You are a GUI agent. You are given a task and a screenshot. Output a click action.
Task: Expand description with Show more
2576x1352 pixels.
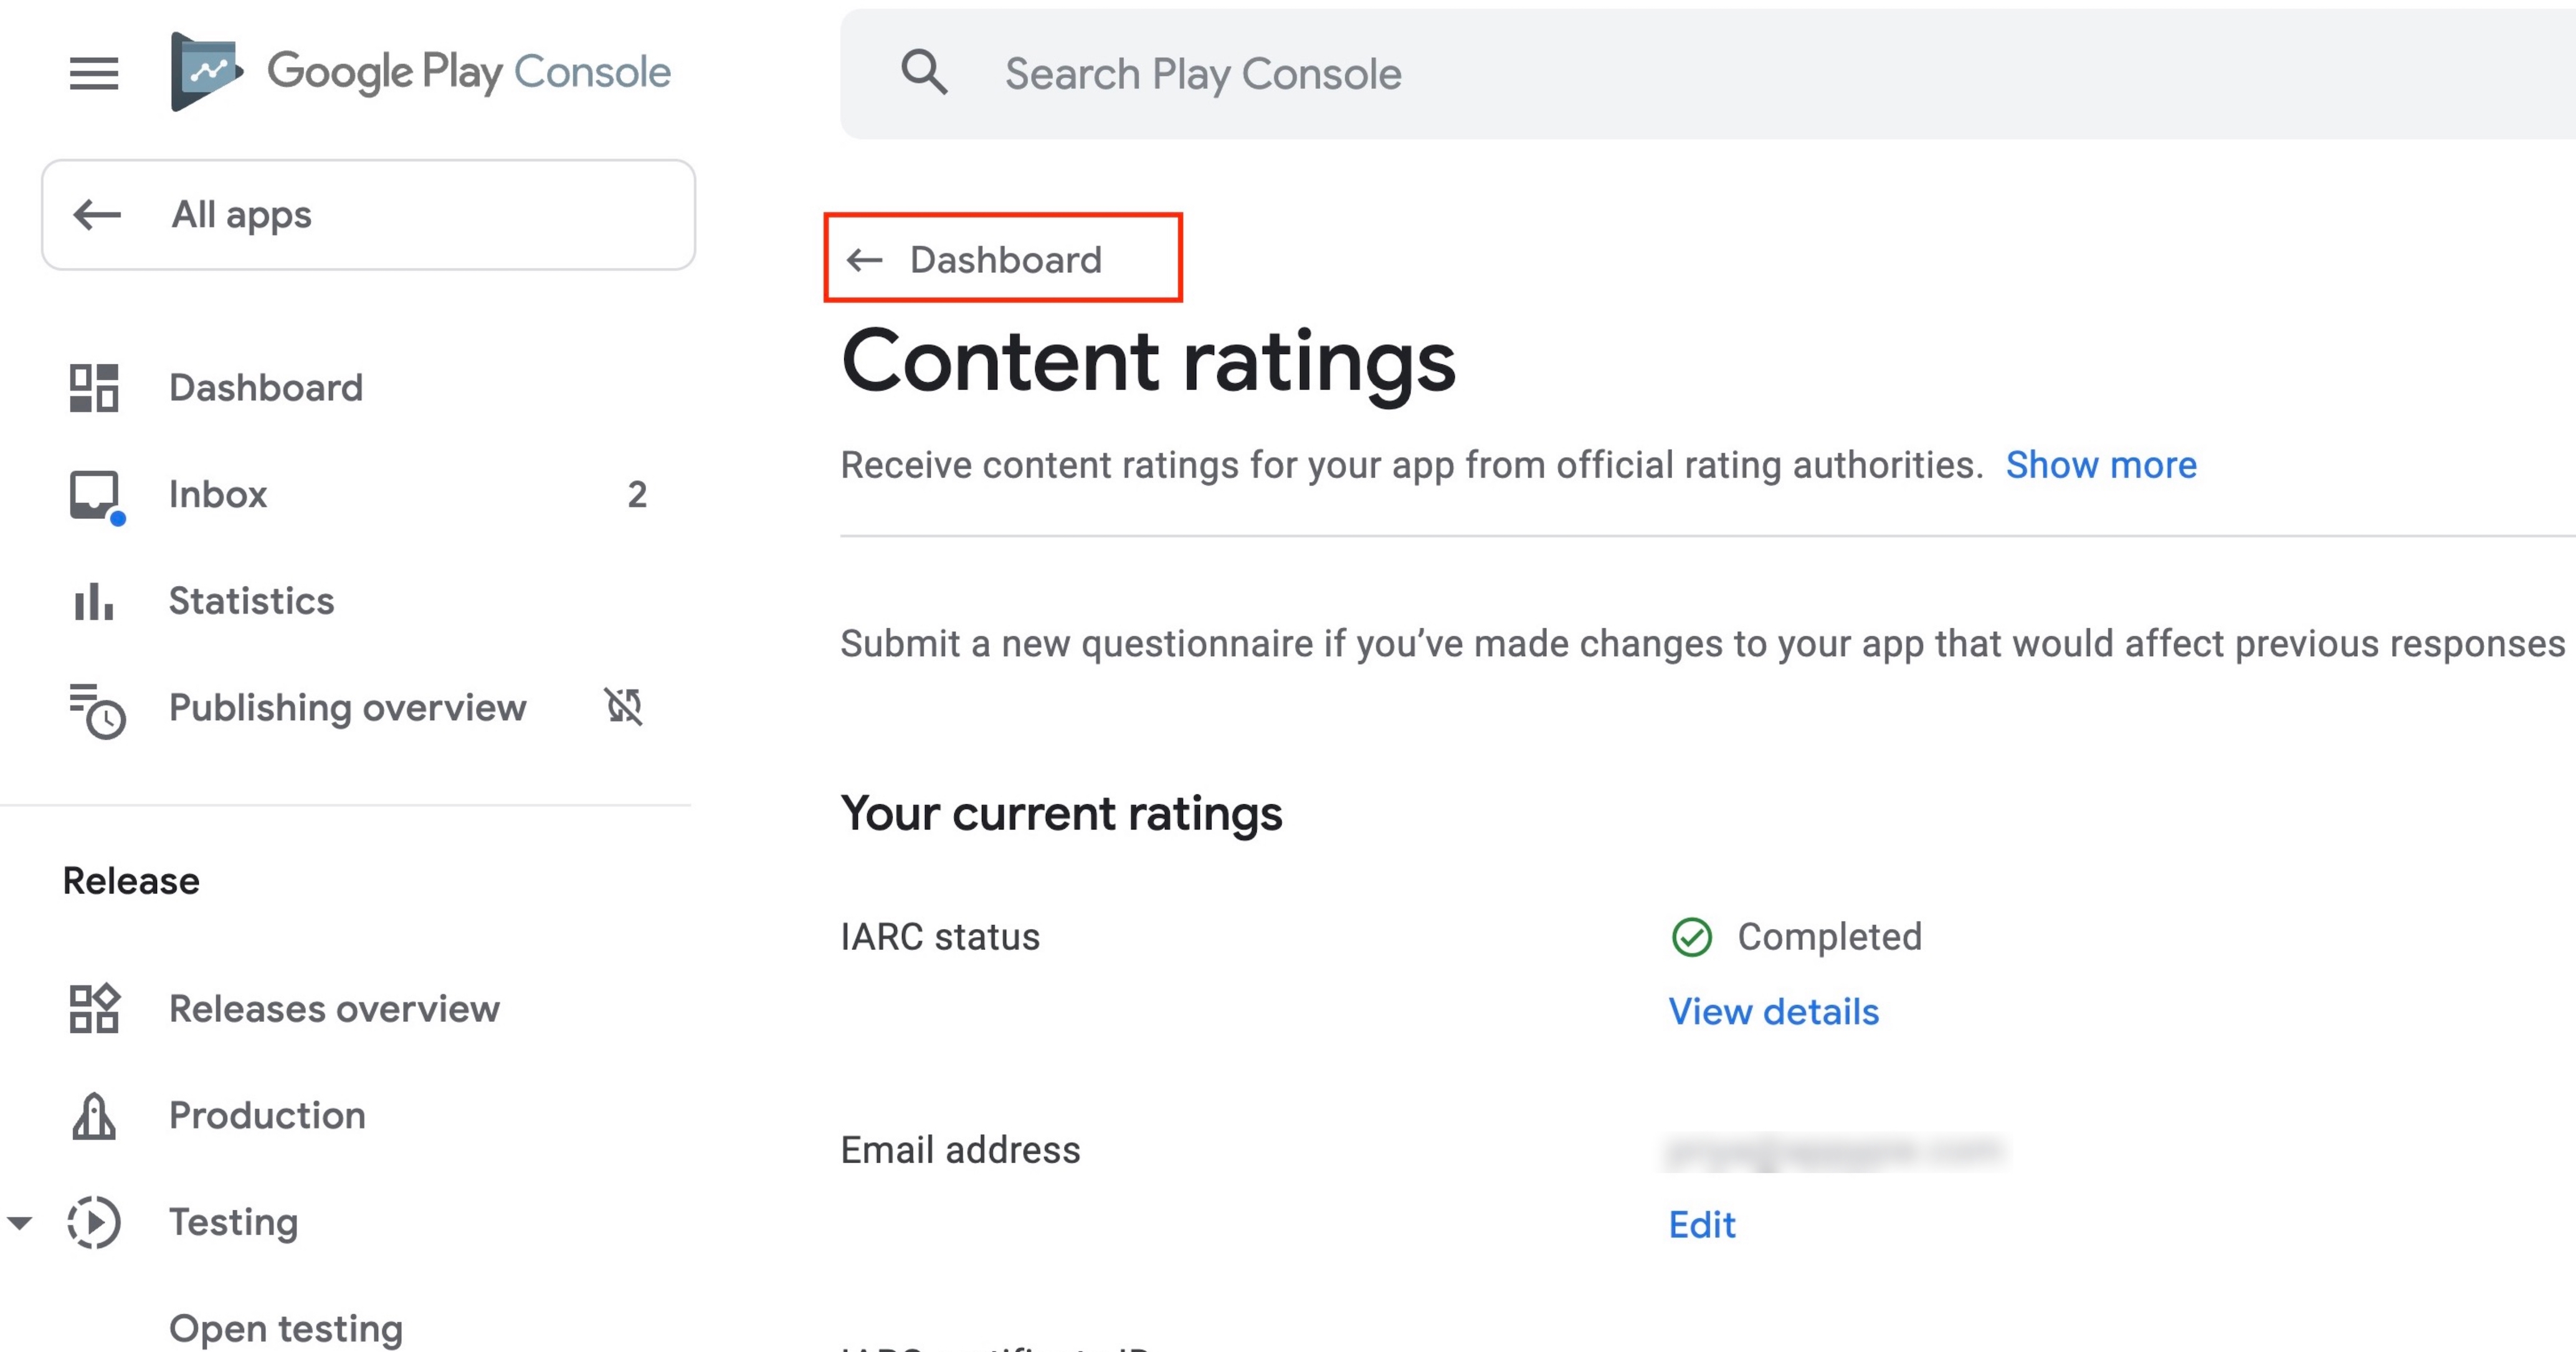click(x=2101, y=465)
